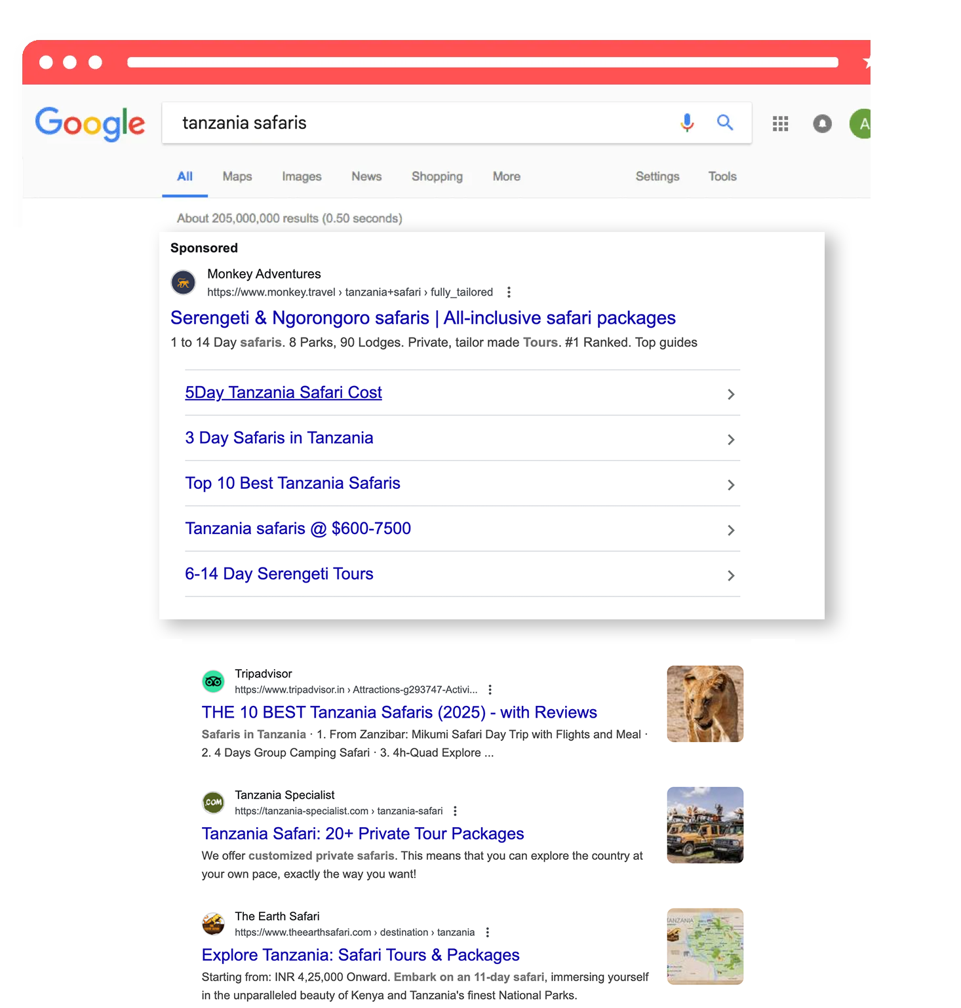Open the More search category dropdown
Image resolution: width=961 pixels, height=1008 pixels.
coord(506,176)
